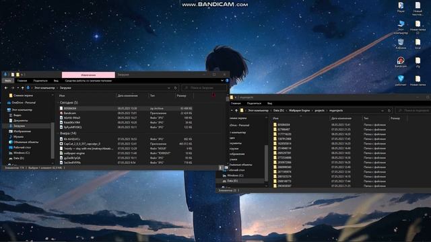Switch the Загрузки window to details view
This screenshot has width=431, height=242.
[x=220, y=167]
